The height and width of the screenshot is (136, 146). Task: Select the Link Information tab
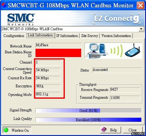tap(40, 35)
